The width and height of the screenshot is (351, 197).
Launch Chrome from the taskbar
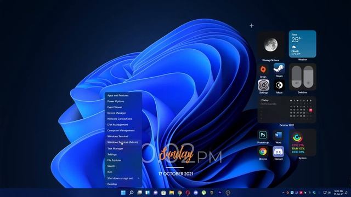180,193
